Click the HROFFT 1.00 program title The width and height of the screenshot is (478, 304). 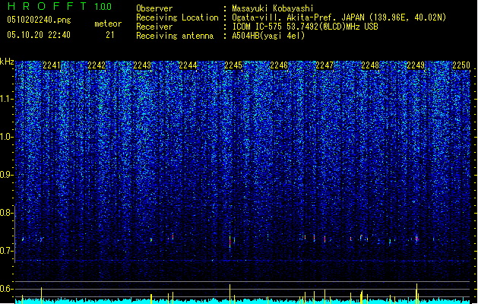point(60,6)
